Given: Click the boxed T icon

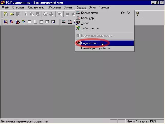Looking at the screenshot, I should pos(47,22).
